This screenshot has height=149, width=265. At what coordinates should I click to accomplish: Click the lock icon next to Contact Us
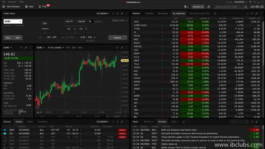click(209, 7)
